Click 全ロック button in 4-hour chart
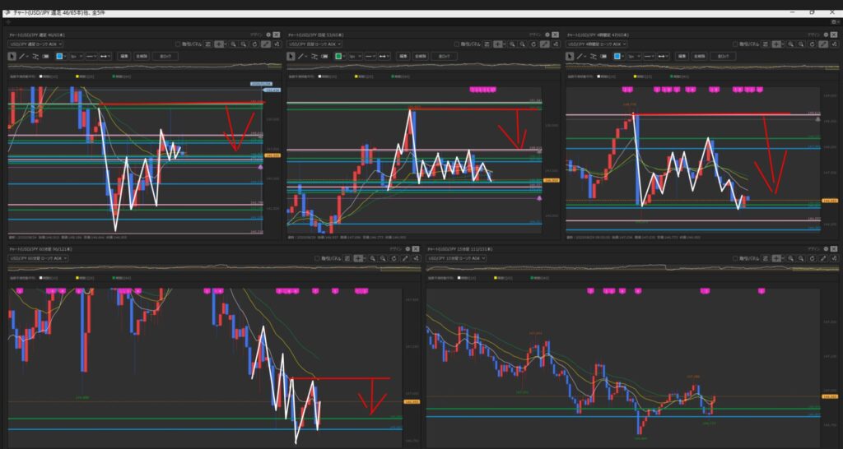 (722, 56)
